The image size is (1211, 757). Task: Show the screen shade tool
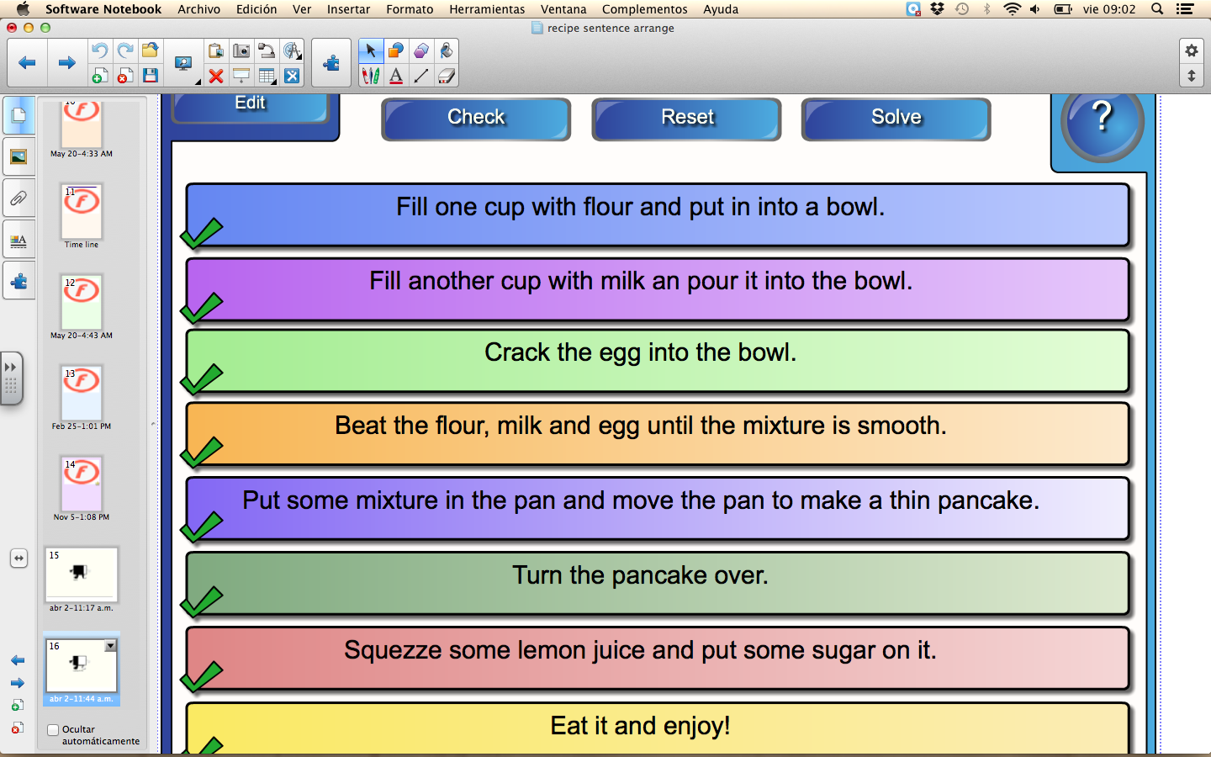[241, 76]
